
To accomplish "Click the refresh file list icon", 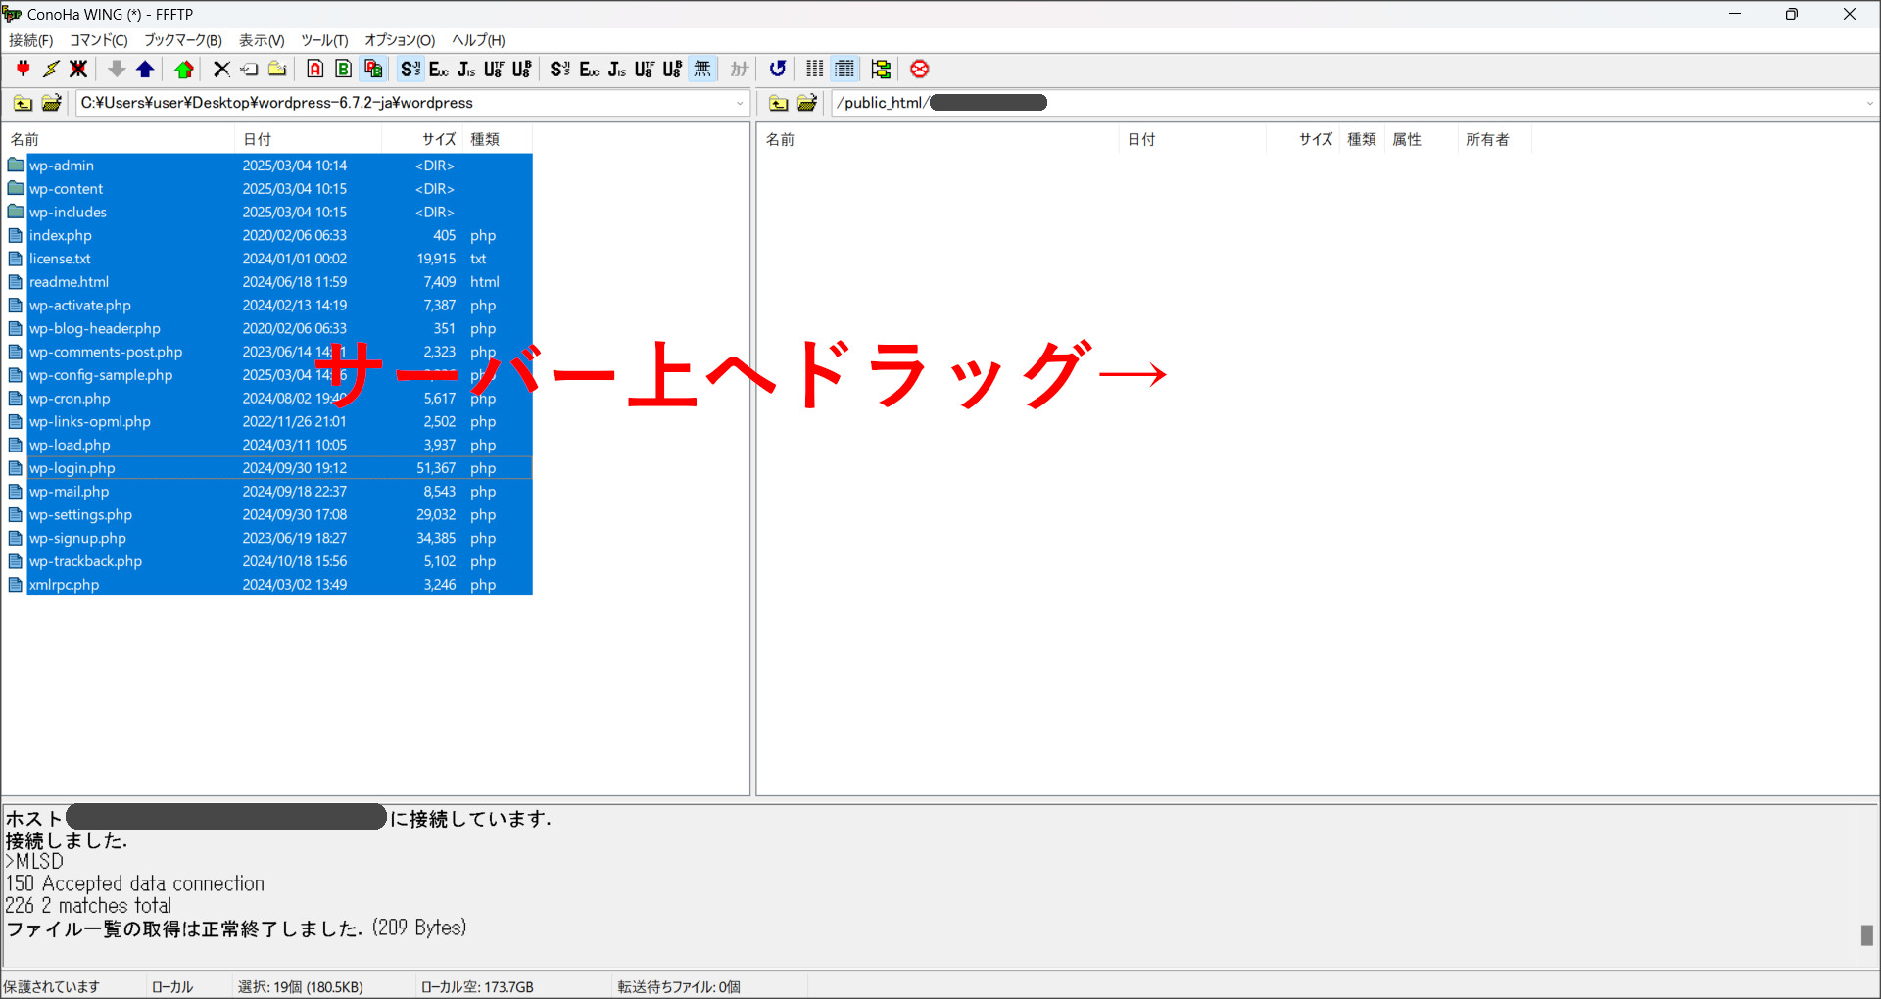I will 778,69.
